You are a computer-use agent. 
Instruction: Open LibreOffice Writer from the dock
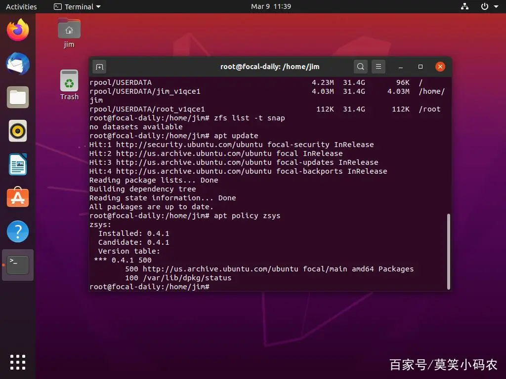click(x=18, y=164)
